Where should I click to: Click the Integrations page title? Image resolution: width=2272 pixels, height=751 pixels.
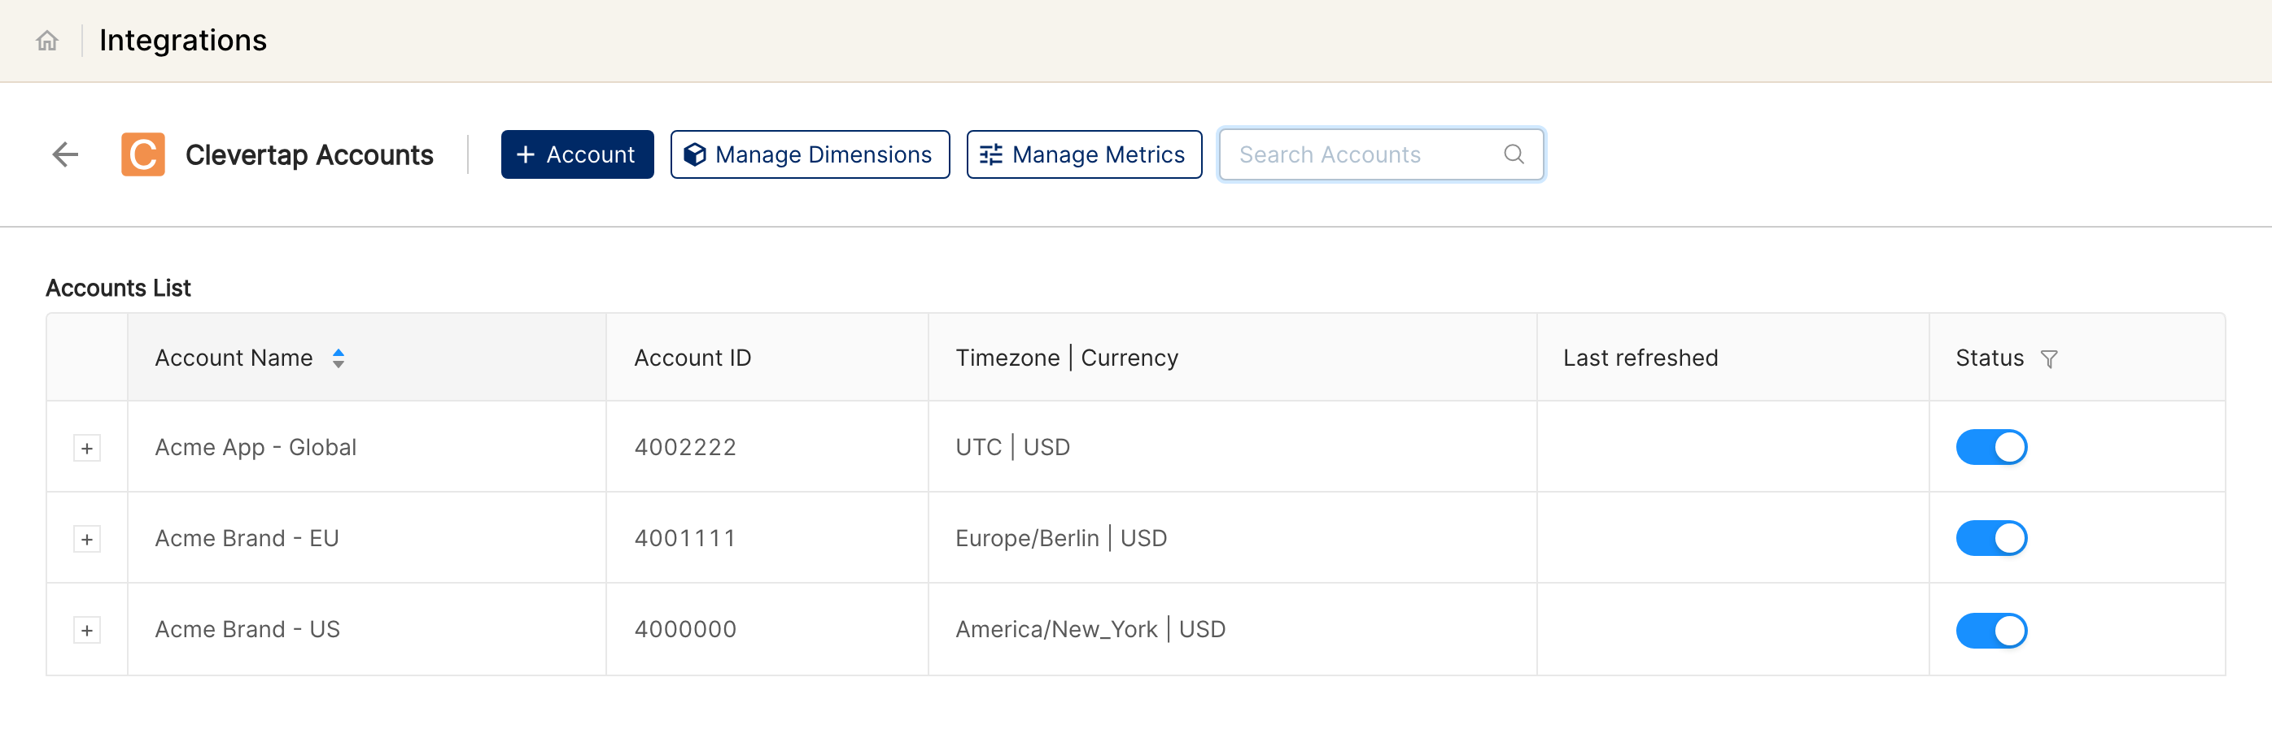[182, 41]
